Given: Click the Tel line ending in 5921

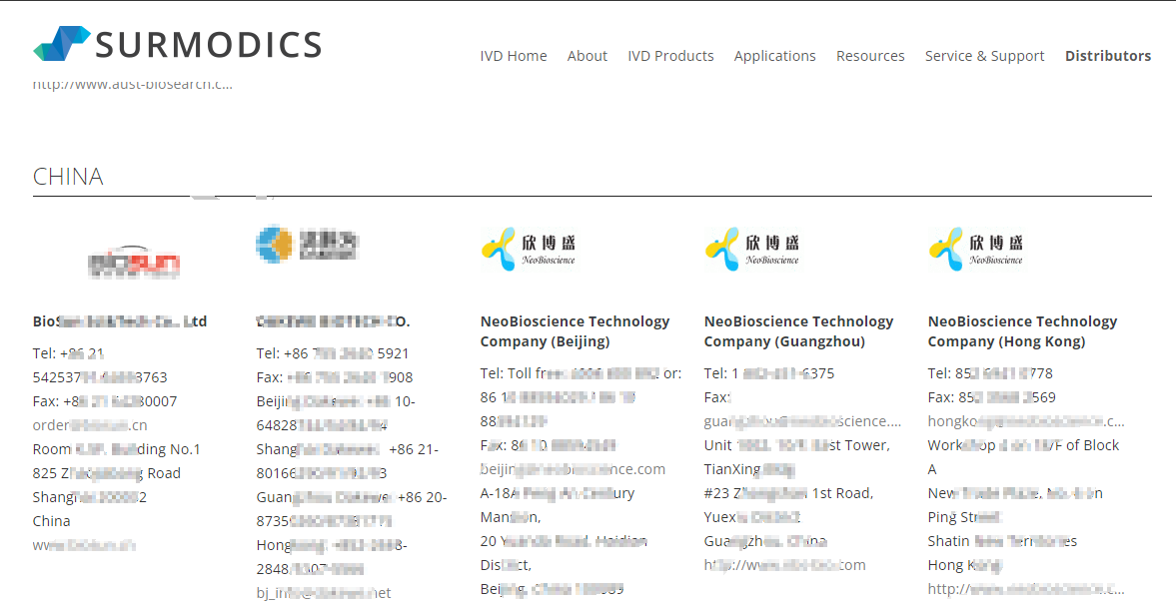Looking at the screenshot, I should point(333,353).
